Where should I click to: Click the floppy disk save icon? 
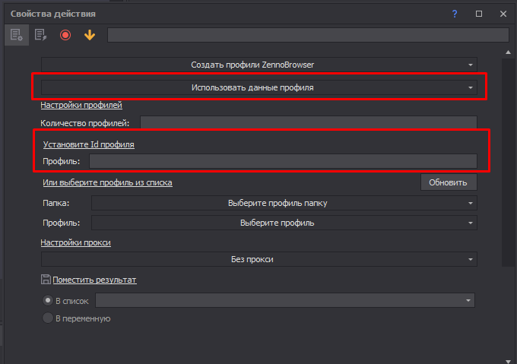click(46, 280)
